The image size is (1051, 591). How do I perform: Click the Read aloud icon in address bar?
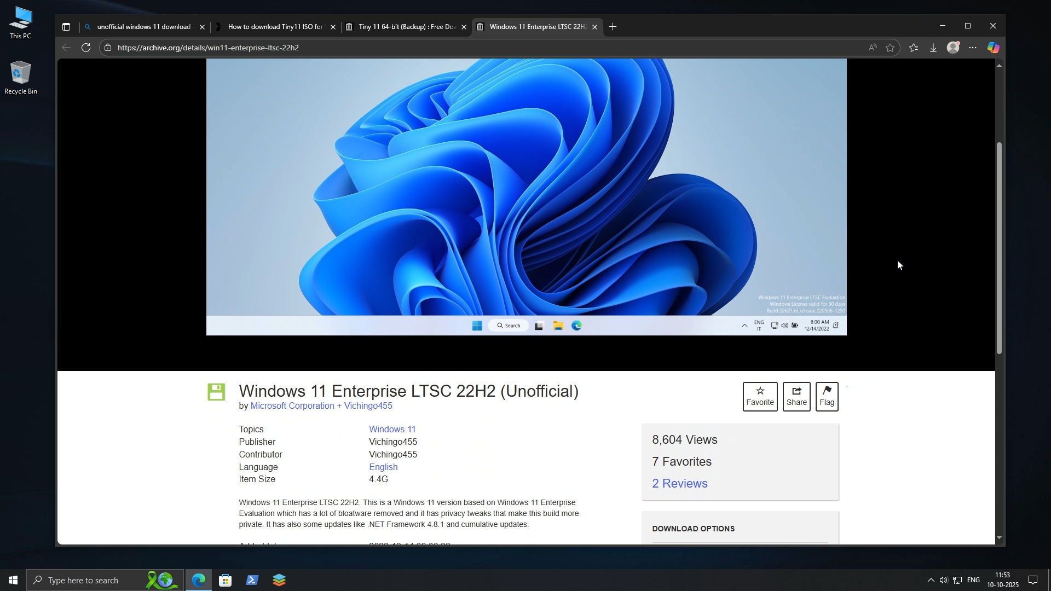[873, 48]
